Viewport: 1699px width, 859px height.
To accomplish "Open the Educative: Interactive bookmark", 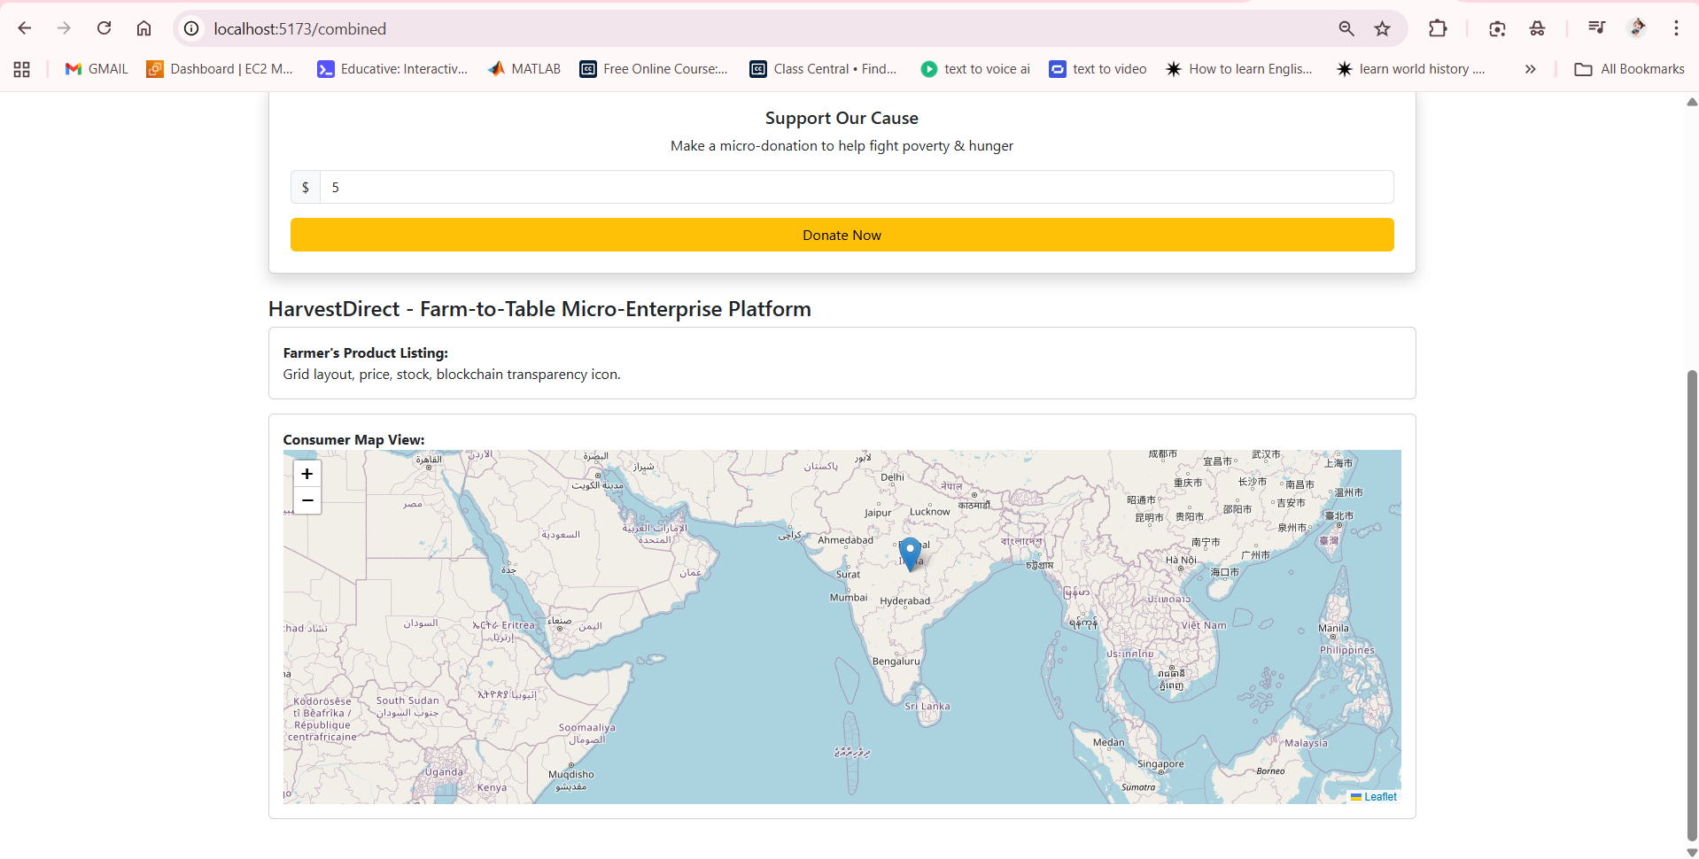I will click(392, 69).
